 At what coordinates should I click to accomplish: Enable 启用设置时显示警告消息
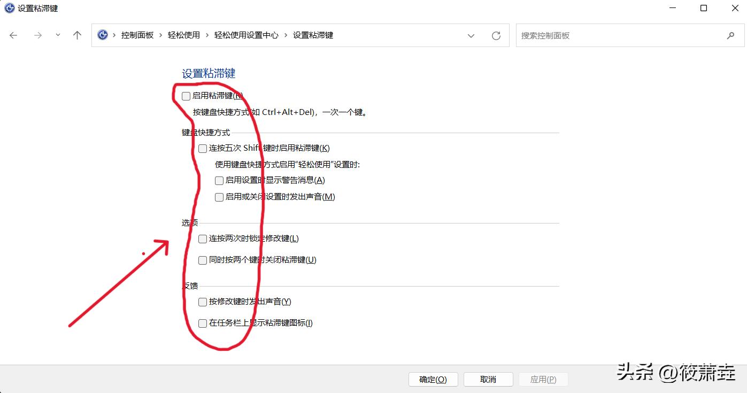point(219,181)
